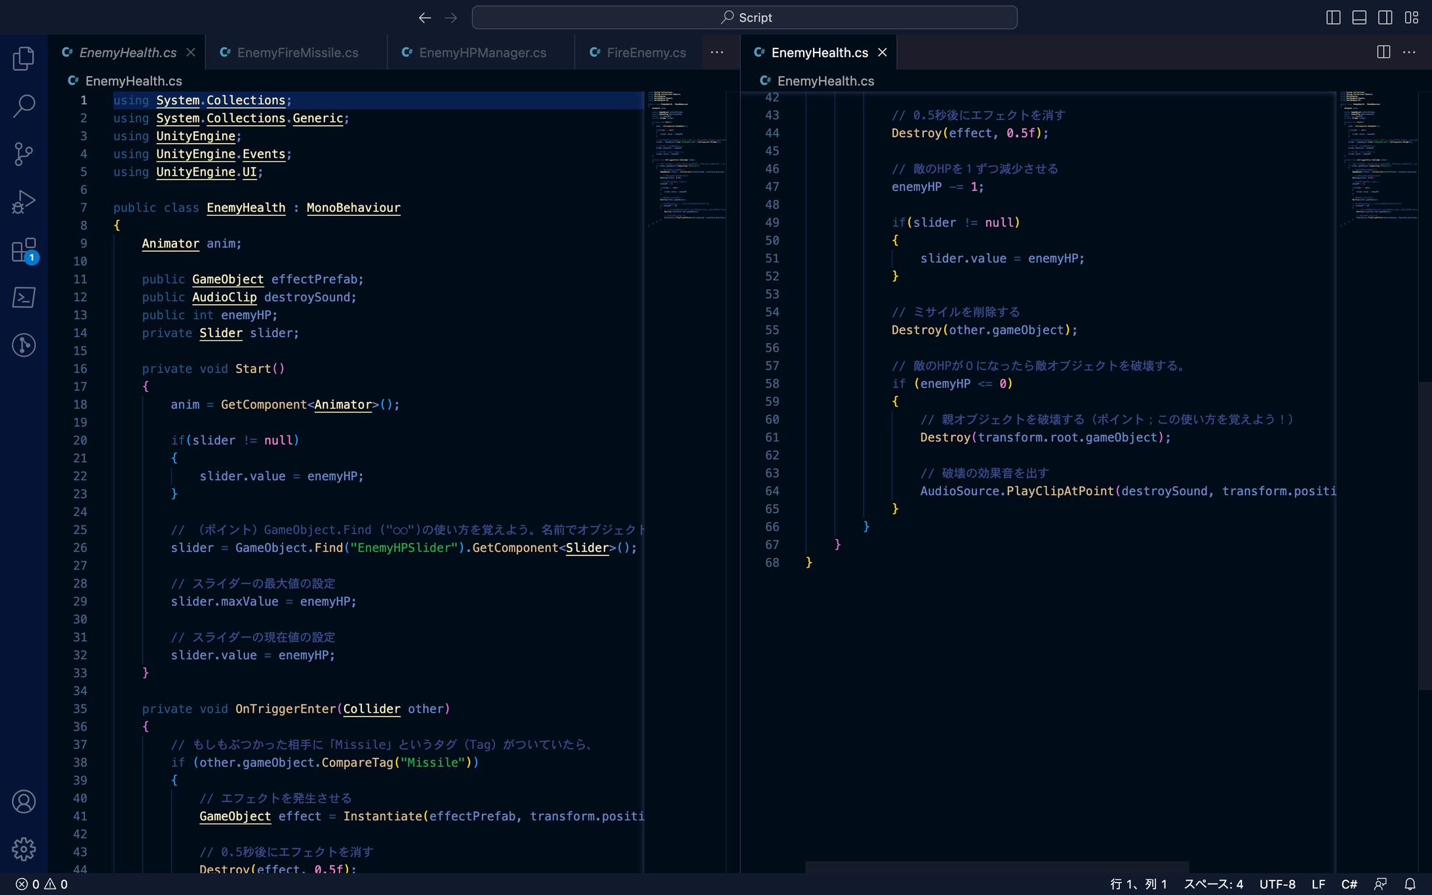
Task: Open the Search view icon
Action: click(x=24, y=106)
